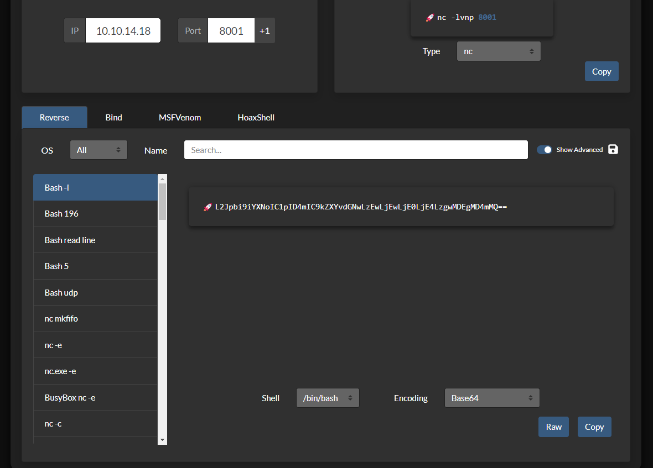This screenshot has height=468, width=653.
Task: Click the Name search box
Action: [x=356, y=150]
